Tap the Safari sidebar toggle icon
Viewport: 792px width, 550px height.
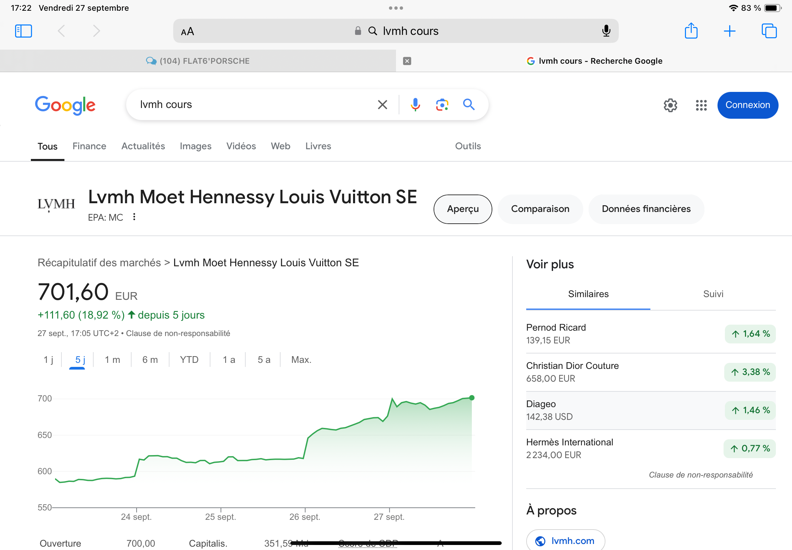(x=23, y=31)
